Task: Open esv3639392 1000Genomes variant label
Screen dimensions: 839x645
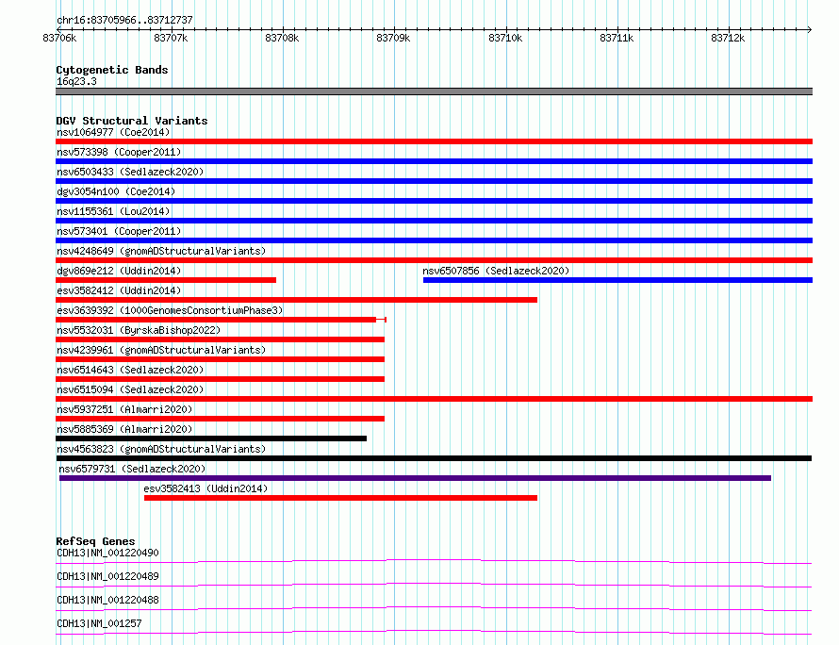Action: pyautogui.click(x=170, y=310)
